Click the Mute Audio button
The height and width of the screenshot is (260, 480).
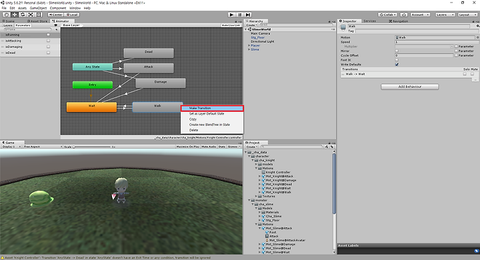pyautogui.click(x=209, y=147)
